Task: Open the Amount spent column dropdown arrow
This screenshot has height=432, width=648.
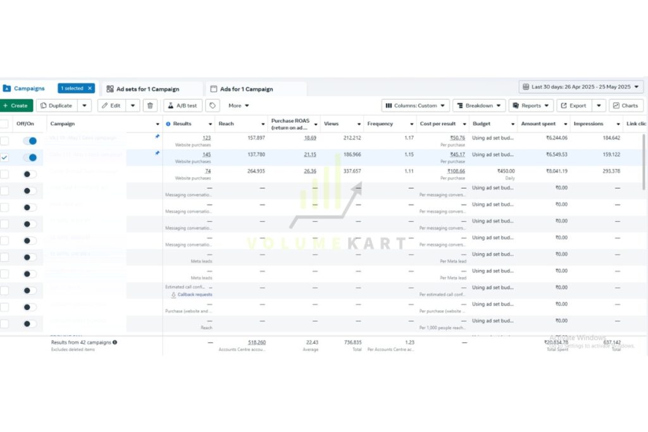Action: click(x=565, y=124)
